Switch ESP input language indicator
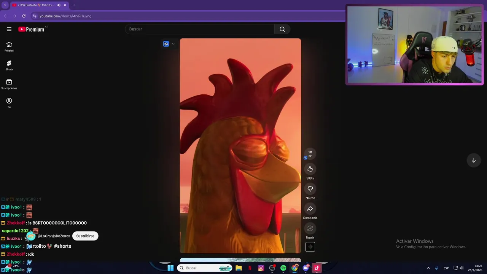Image resolution: width=487 pixels, height=274 pixels. point(446,268)
